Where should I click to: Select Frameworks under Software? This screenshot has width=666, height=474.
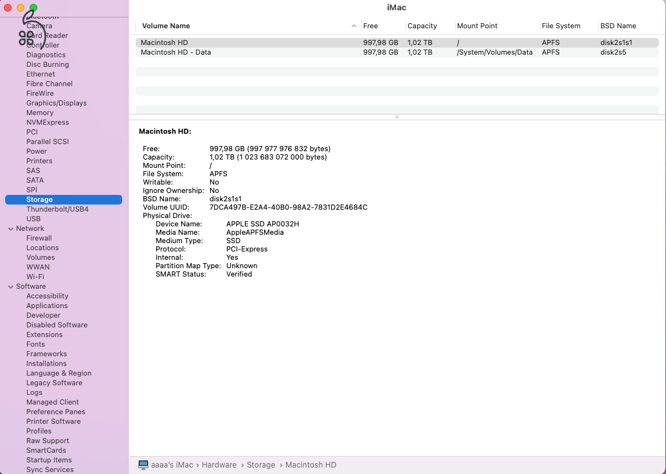click(x=46, y=354)
